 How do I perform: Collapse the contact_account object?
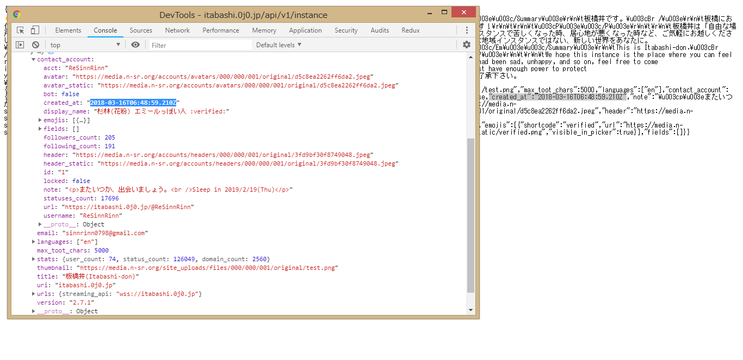click(33, 60)
